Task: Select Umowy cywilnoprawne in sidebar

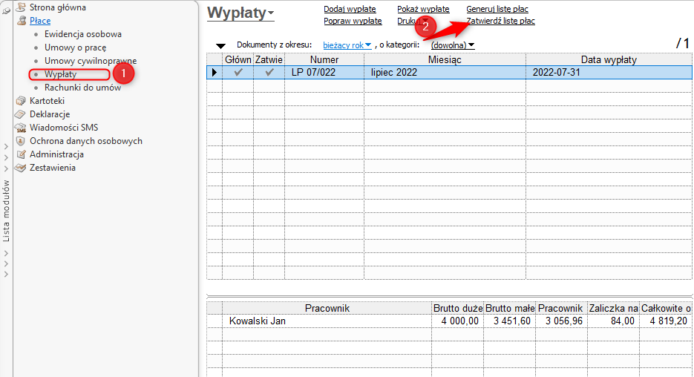Action: tap(91, 61)
